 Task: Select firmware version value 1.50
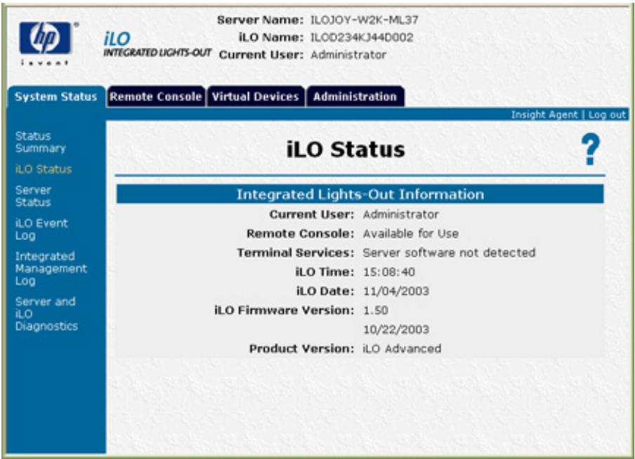(x=375, y=310)
